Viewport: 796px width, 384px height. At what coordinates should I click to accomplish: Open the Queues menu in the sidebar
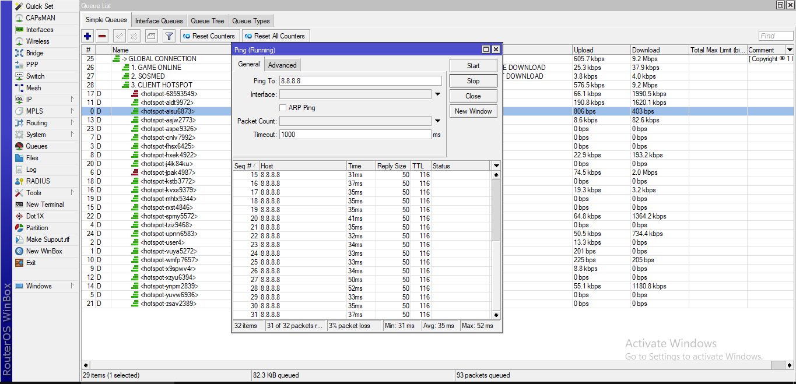(37, 146)
